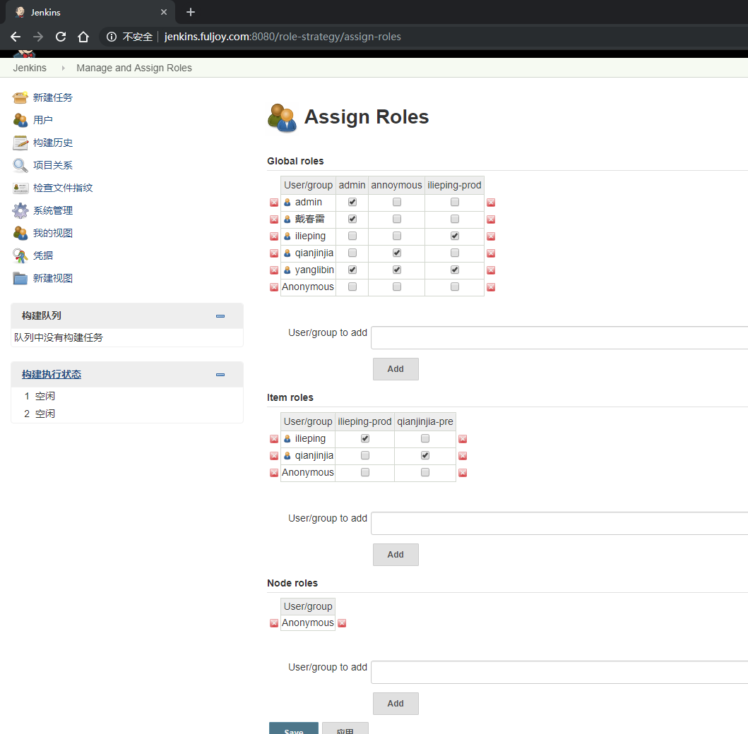Uncheck annoymous role for qianjinjia
This screenshot has width=748, height=734.
coord(397,253)
